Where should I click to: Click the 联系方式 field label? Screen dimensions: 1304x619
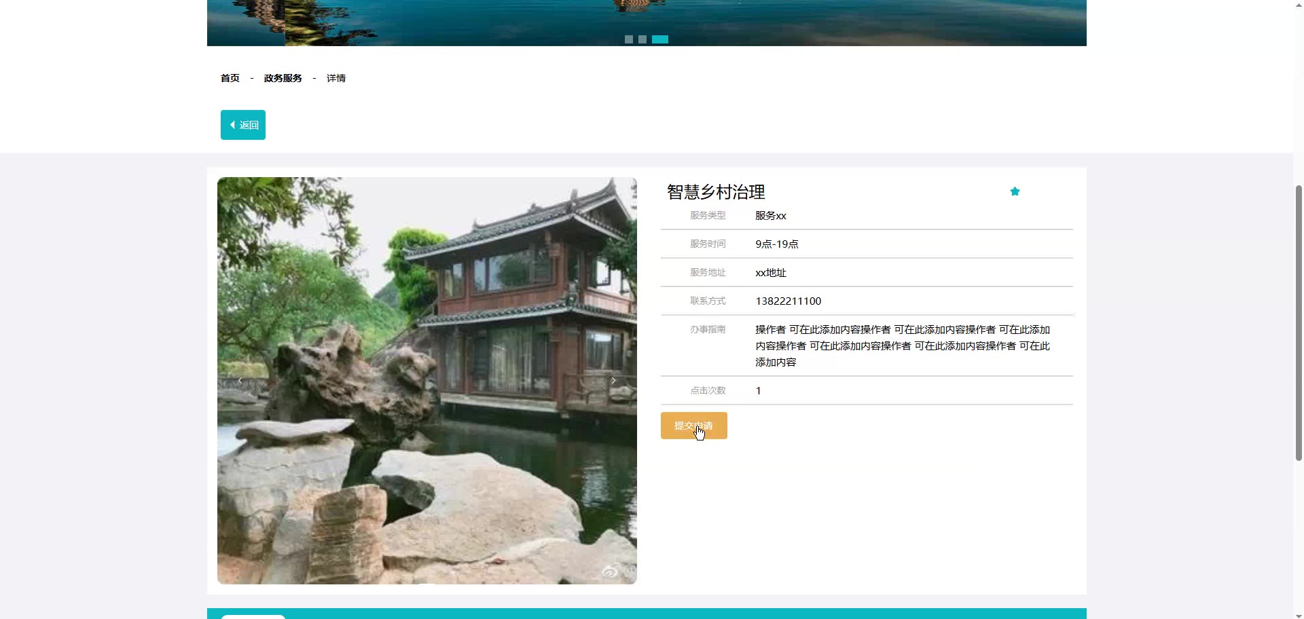click(708, 301)
